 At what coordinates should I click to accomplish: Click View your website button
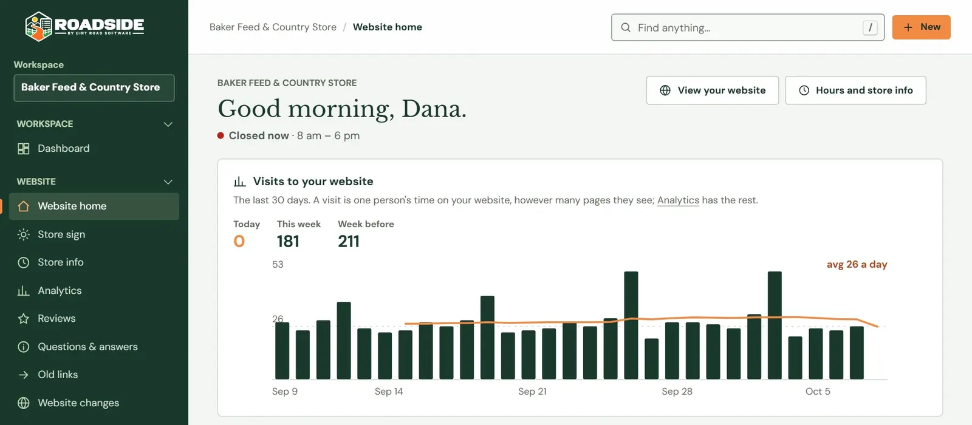pyautogui.click(x=713, y=90)
